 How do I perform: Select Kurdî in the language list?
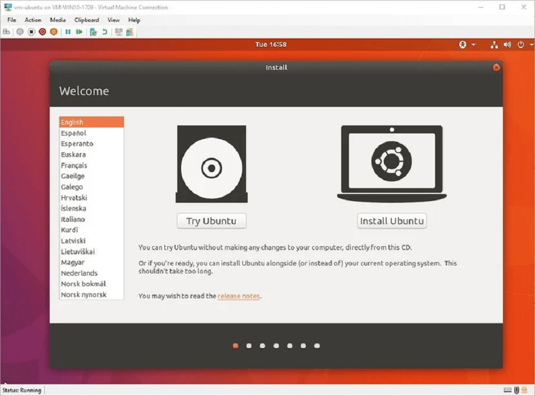tap(91, 230)
